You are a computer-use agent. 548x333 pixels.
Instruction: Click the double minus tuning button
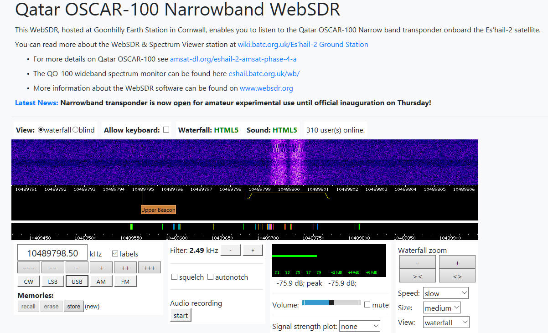point(52,268)
